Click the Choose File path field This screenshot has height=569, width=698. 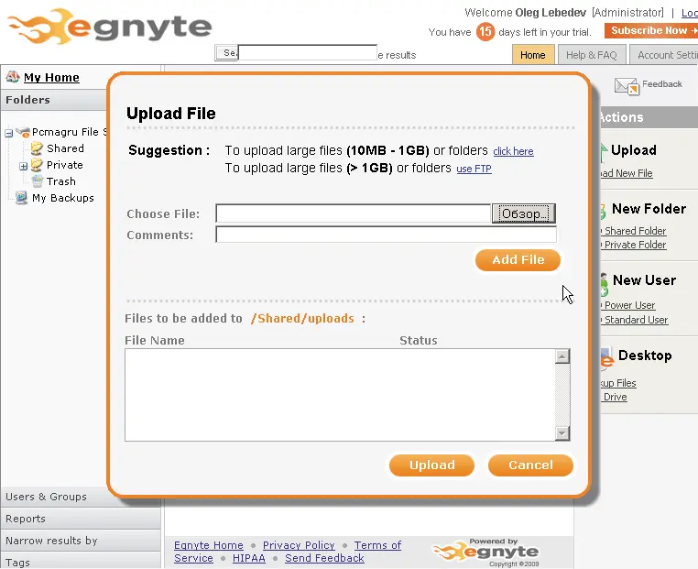(354, 213)
